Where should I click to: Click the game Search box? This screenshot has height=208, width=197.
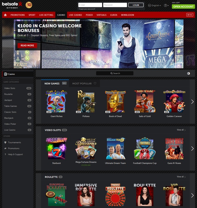115,73
